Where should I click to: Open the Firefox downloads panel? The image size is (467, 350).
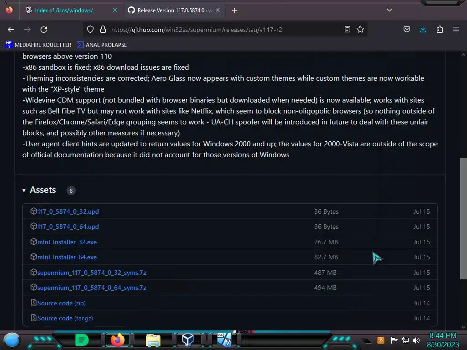(423, 29)
